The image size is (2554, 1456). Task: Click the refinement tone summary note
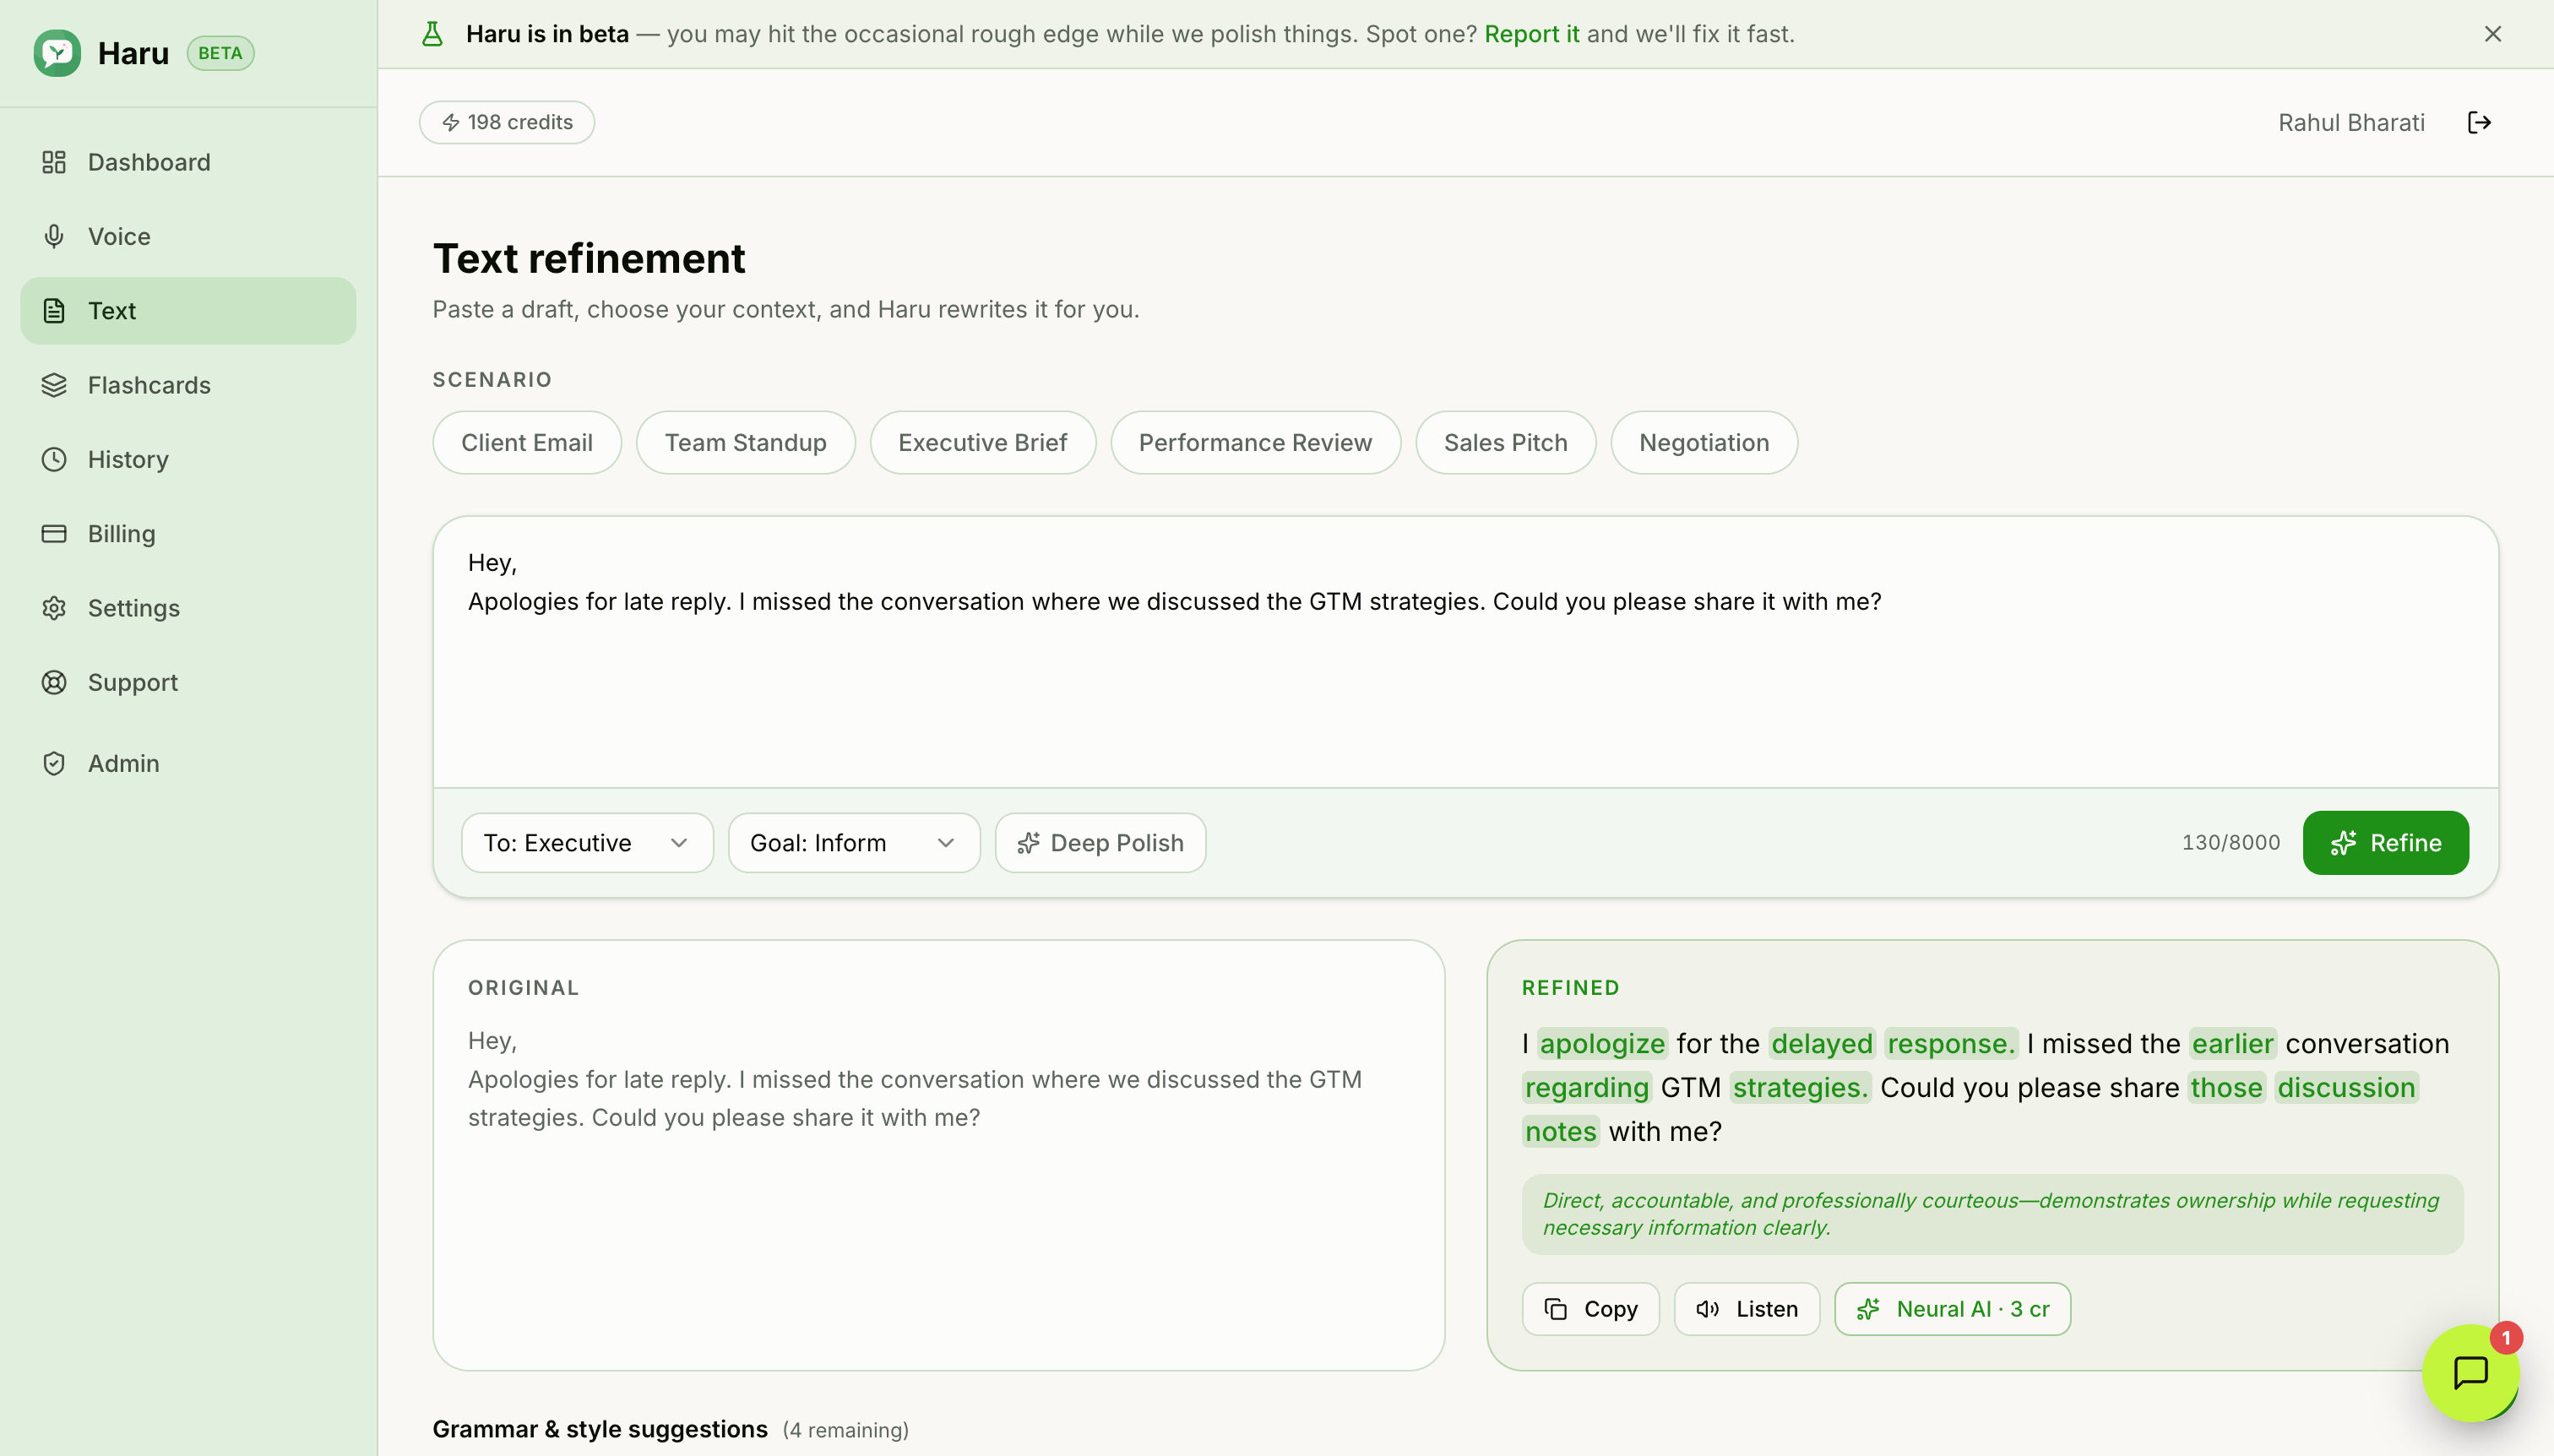1992,1214
